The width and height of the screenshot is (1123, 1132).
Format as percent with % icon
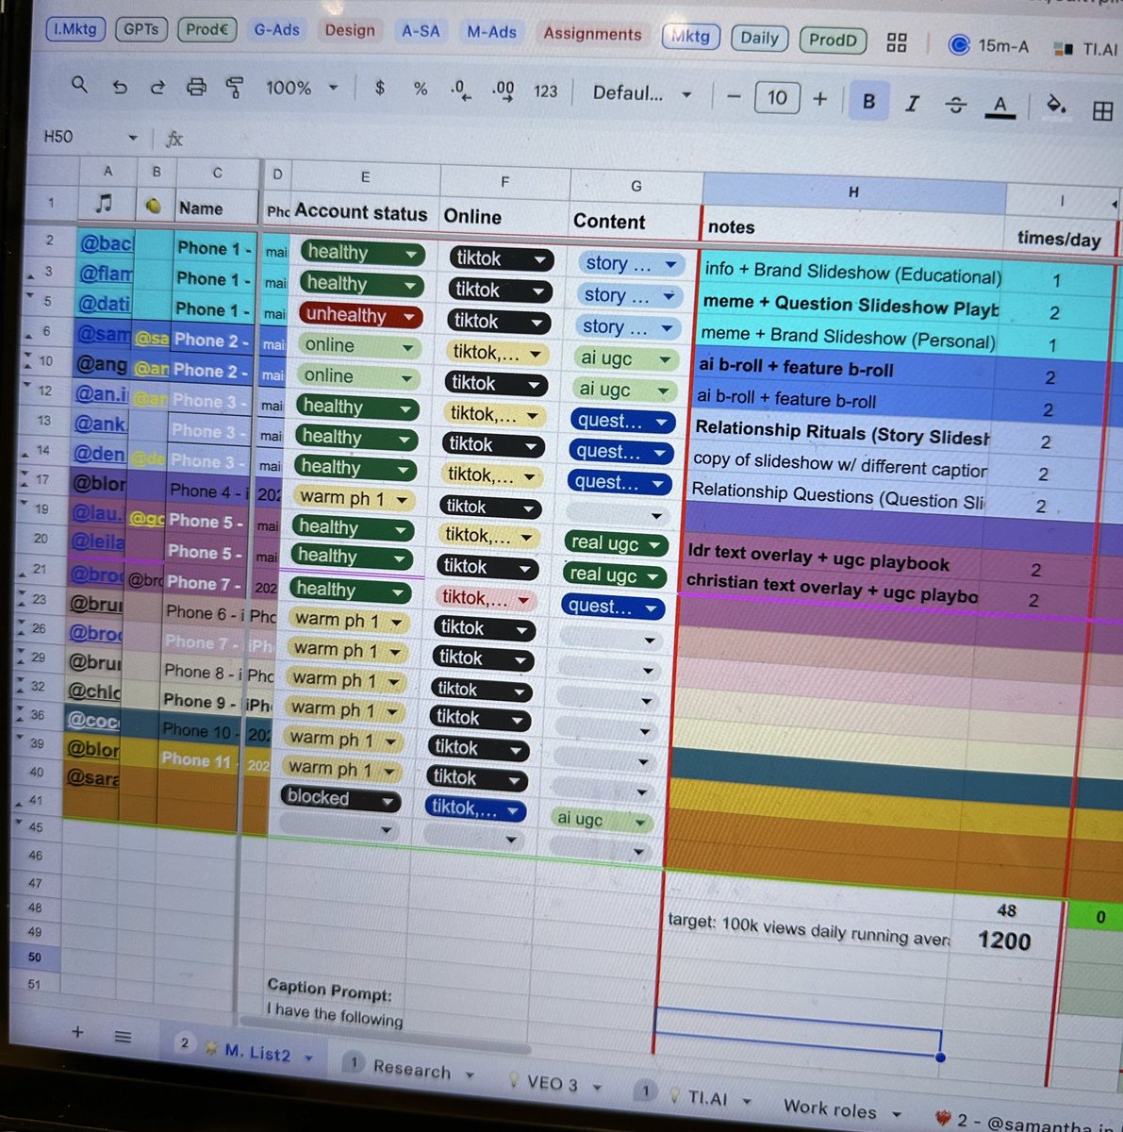point(421,89)
